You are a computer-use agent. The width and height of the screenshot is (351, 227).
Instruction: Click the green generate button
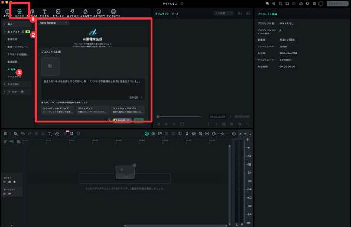click(138, 120)
